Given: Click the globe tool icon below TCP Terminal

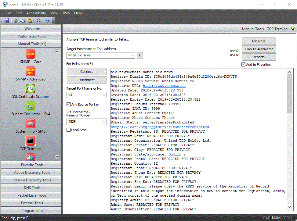Looking at the screenshot, I should click(31, 157).
